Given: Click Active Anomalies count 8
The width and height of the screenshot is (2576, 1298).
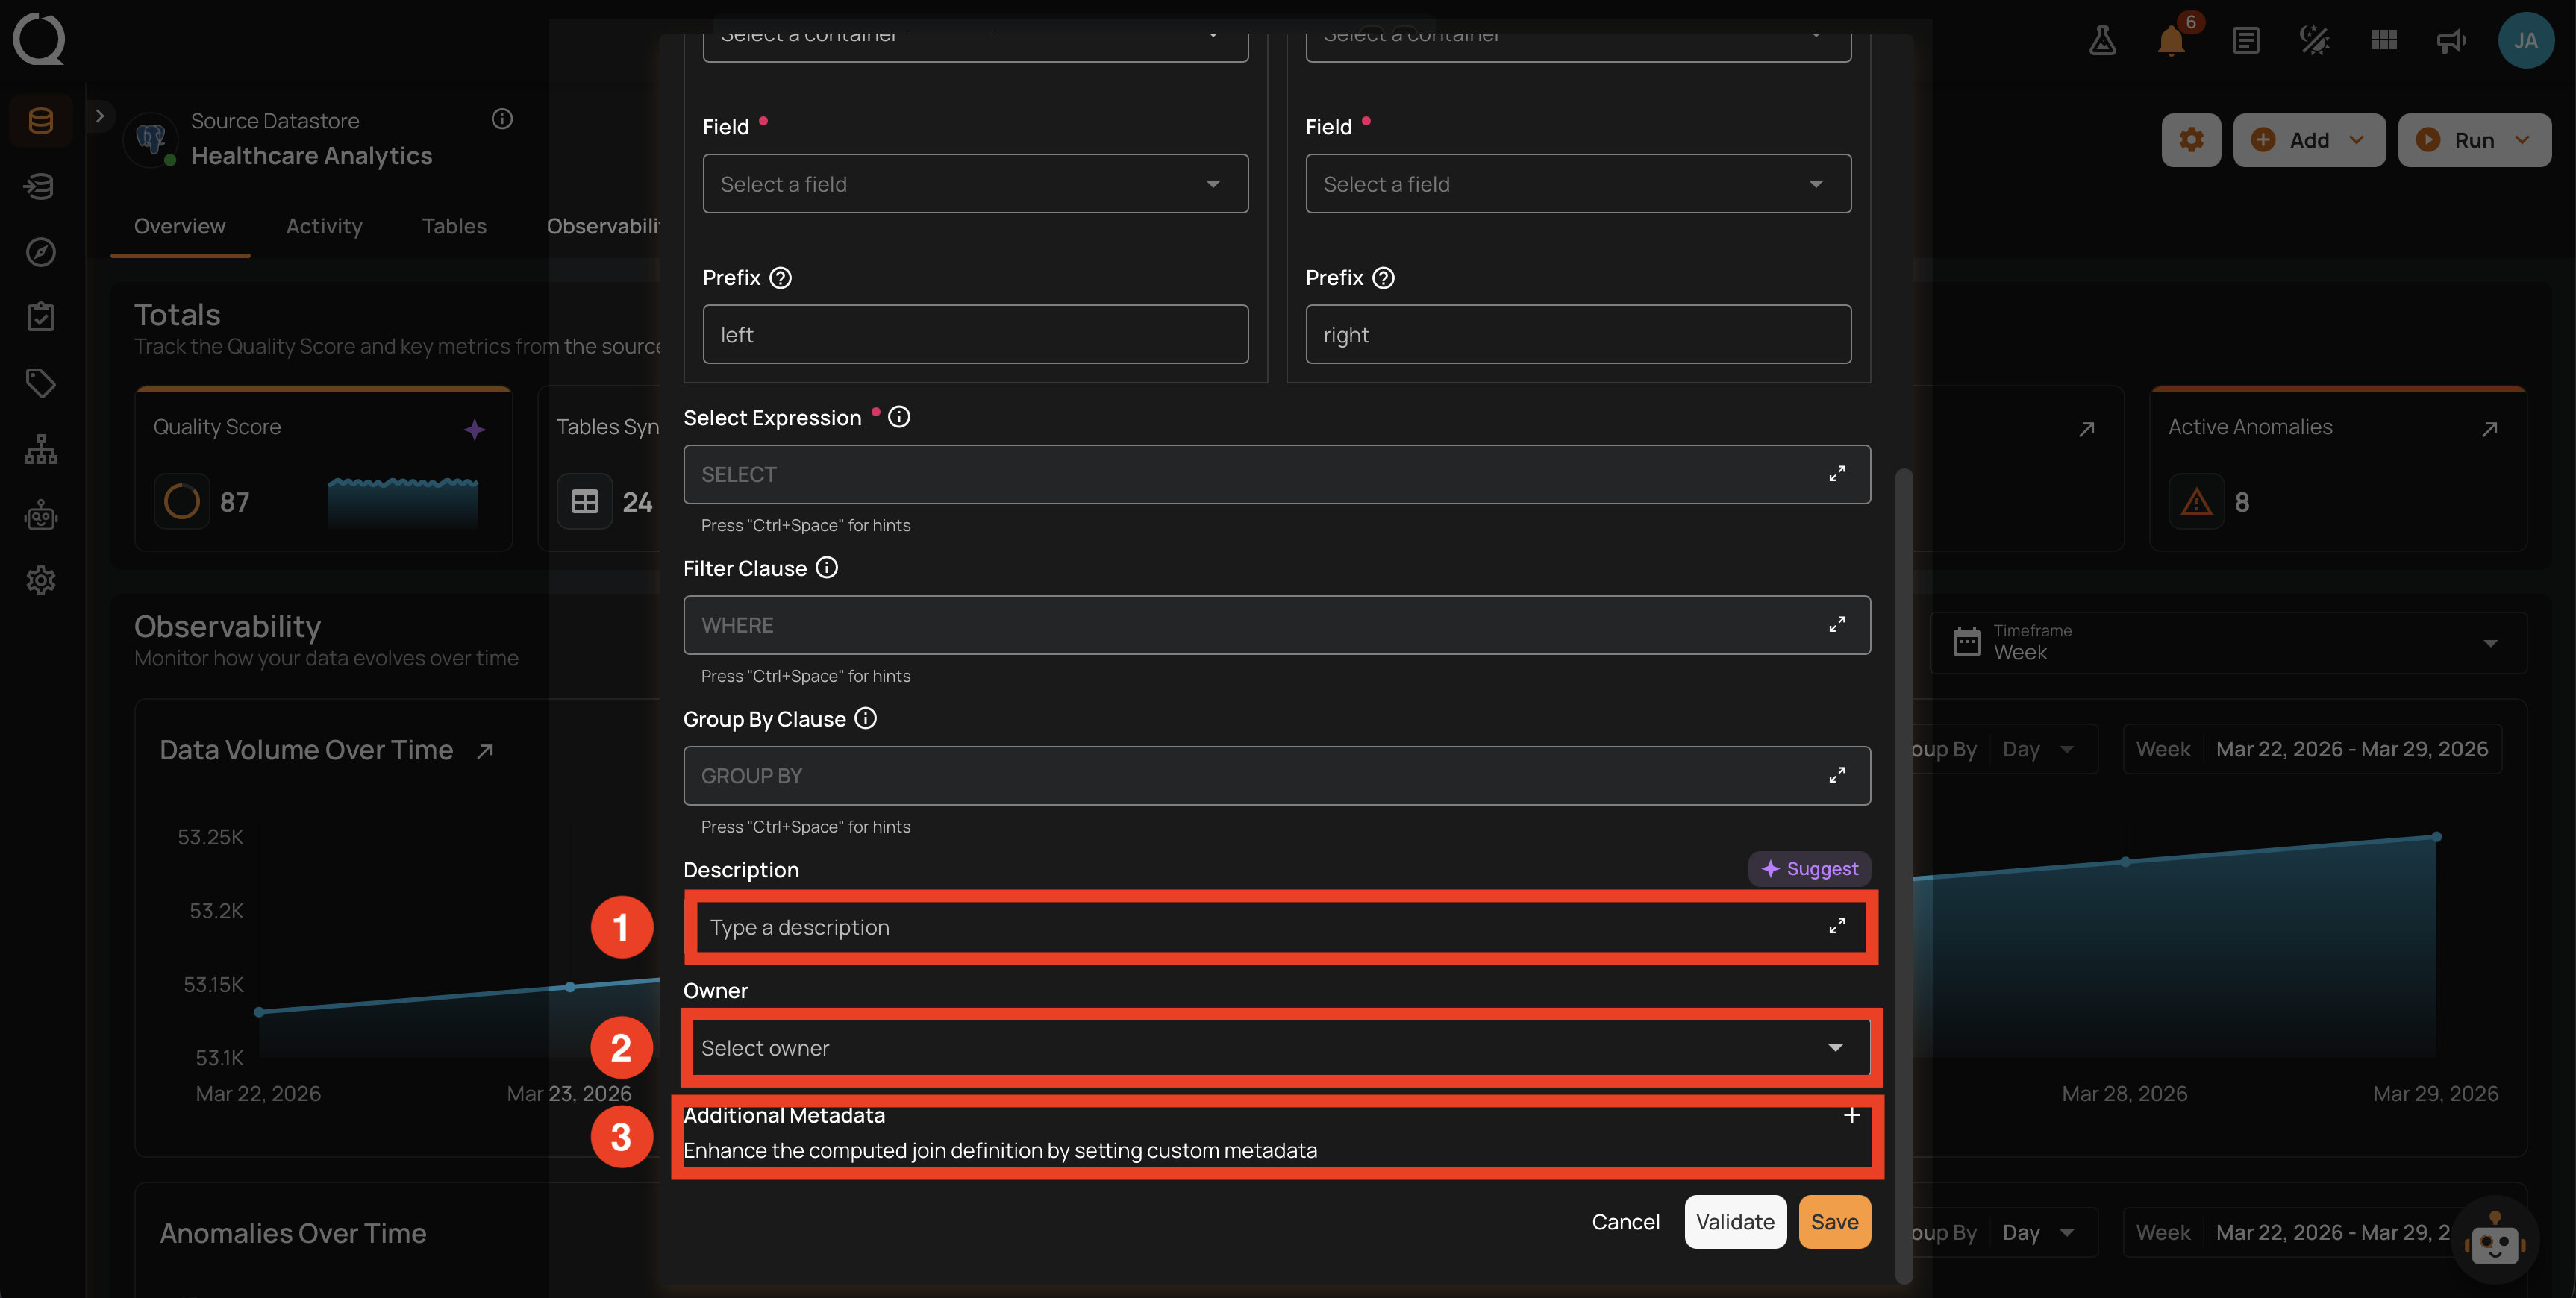Looking at the screenshot, I should (x=2241, y=502).
